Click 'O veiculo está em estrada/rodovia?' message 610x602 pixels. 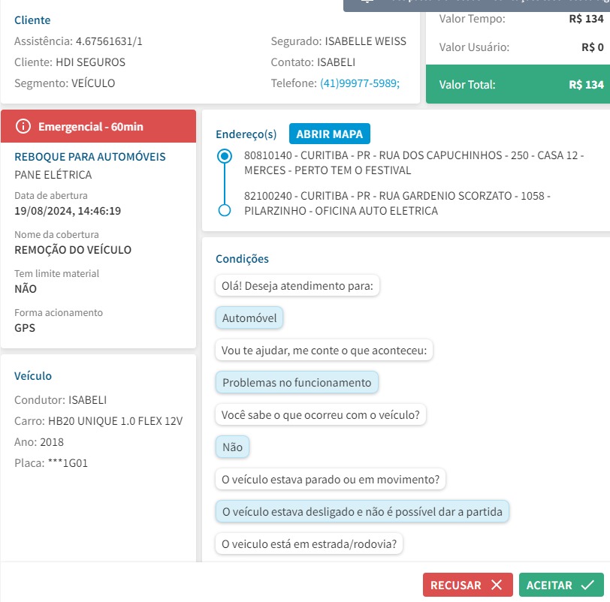(309, 543)
